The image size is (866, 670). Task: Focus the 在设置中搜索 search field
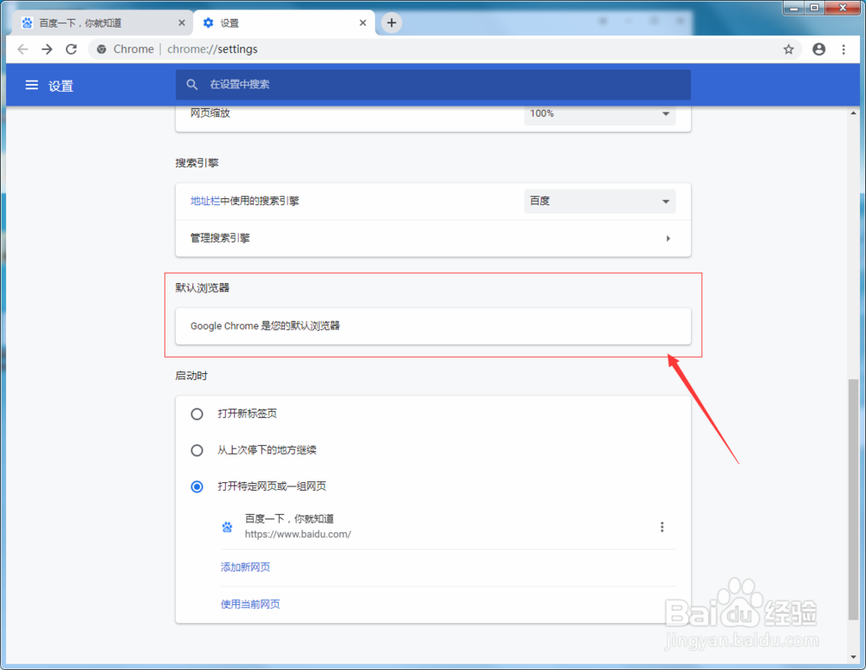point(433,85)
